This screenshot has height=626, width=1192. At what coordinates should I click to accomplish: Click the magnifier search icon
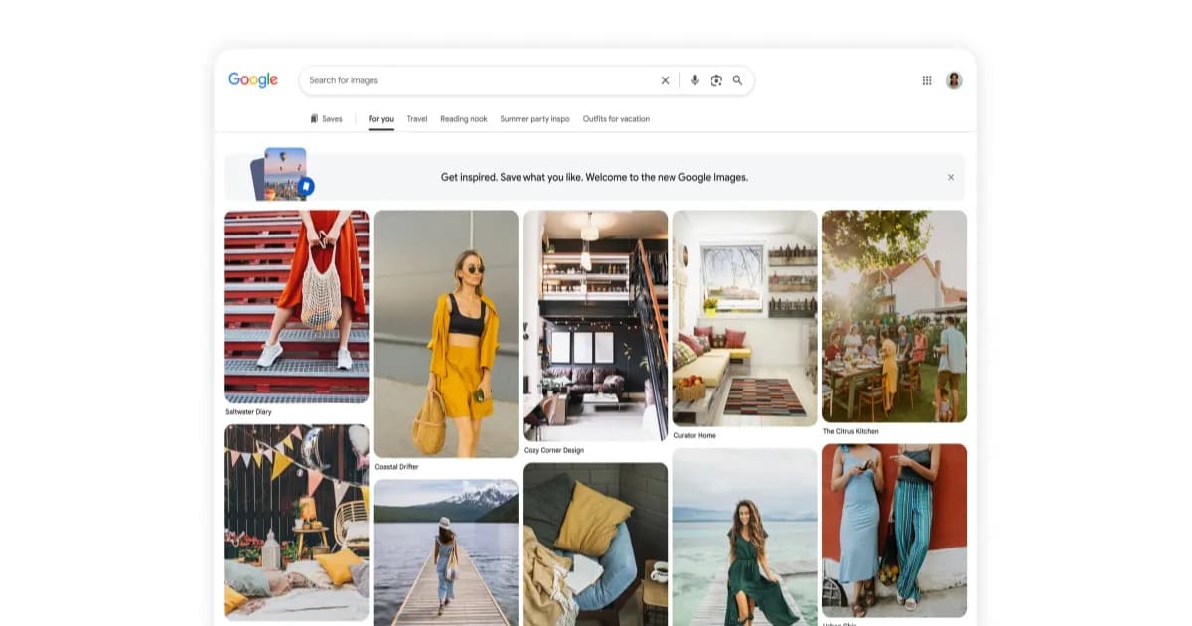click(738, 80)
